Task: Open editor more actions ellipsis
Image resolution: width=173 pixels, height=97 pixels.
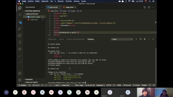Action: click(x=153, y=7)
